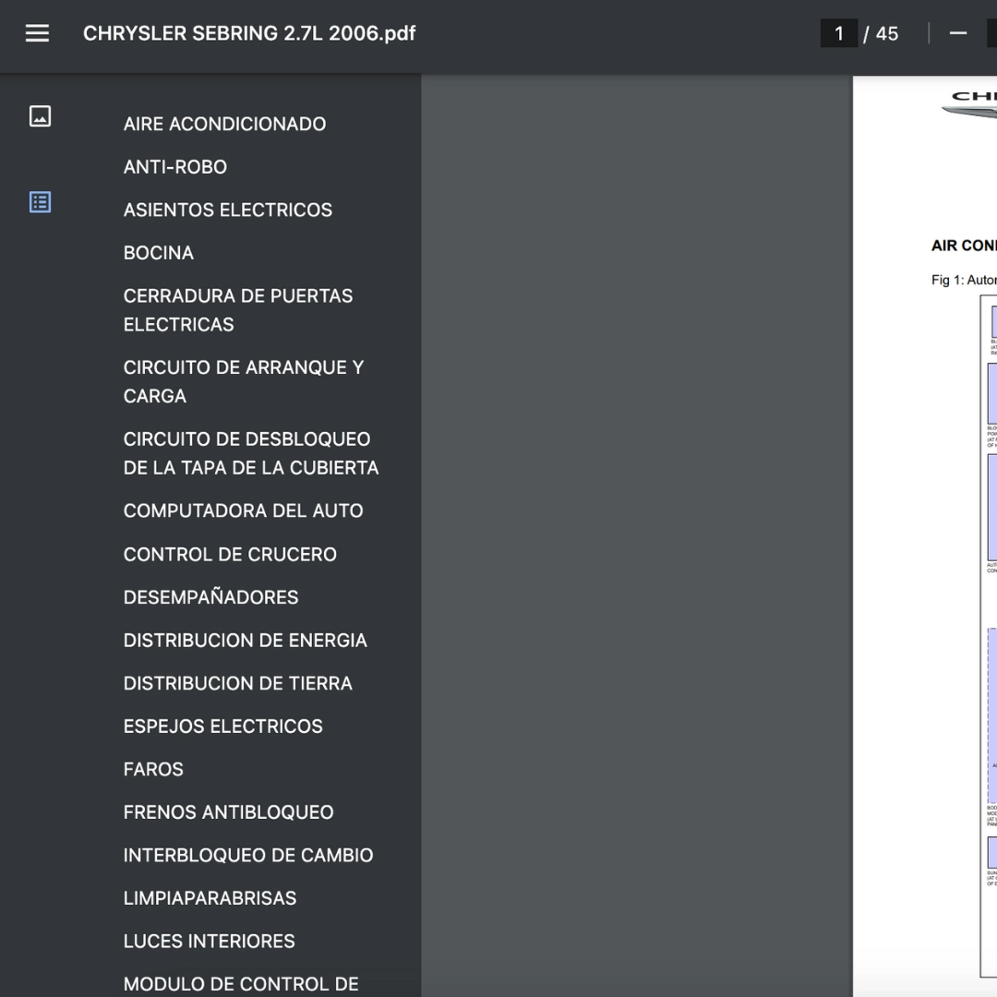Edit the current page number field
The width and height of the screenshot is (997, 997).
click(838, 33)
